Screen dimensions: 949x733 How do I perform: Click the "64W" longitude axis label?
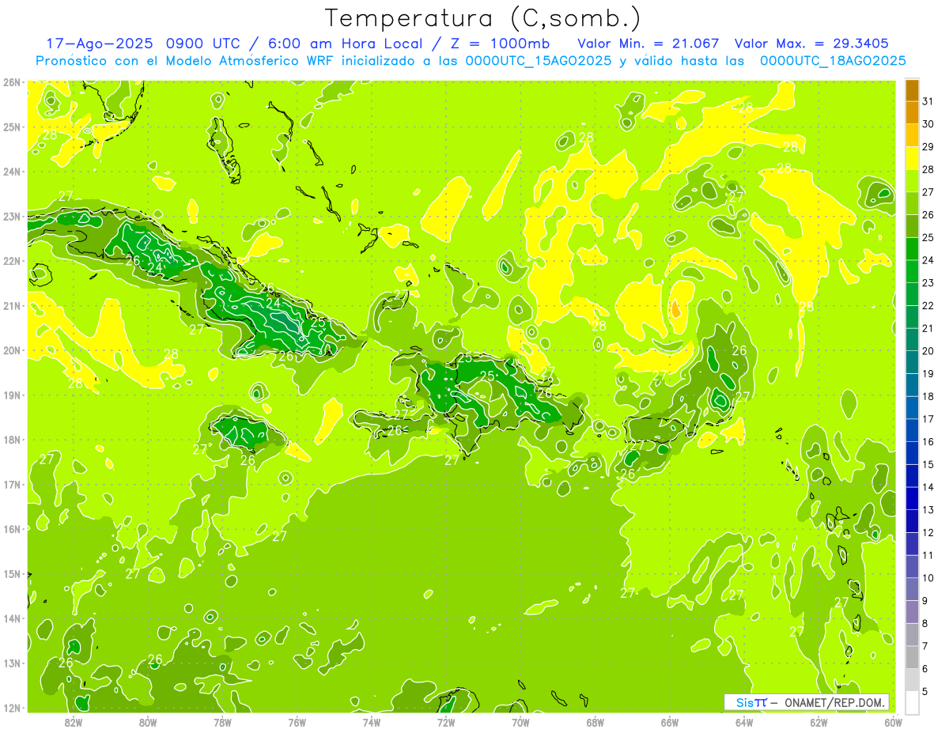point(744,722)
